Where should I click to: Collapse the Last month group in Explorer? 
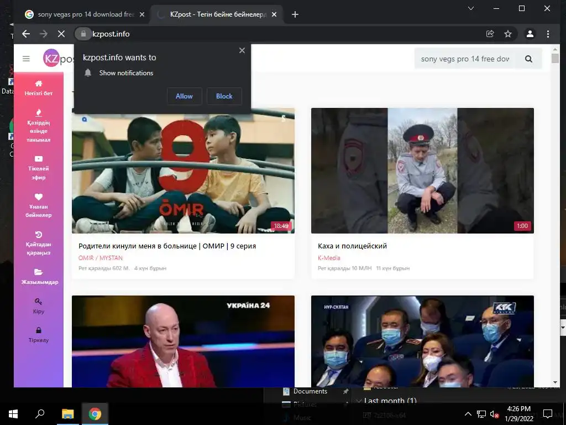[x=358, y=401]
